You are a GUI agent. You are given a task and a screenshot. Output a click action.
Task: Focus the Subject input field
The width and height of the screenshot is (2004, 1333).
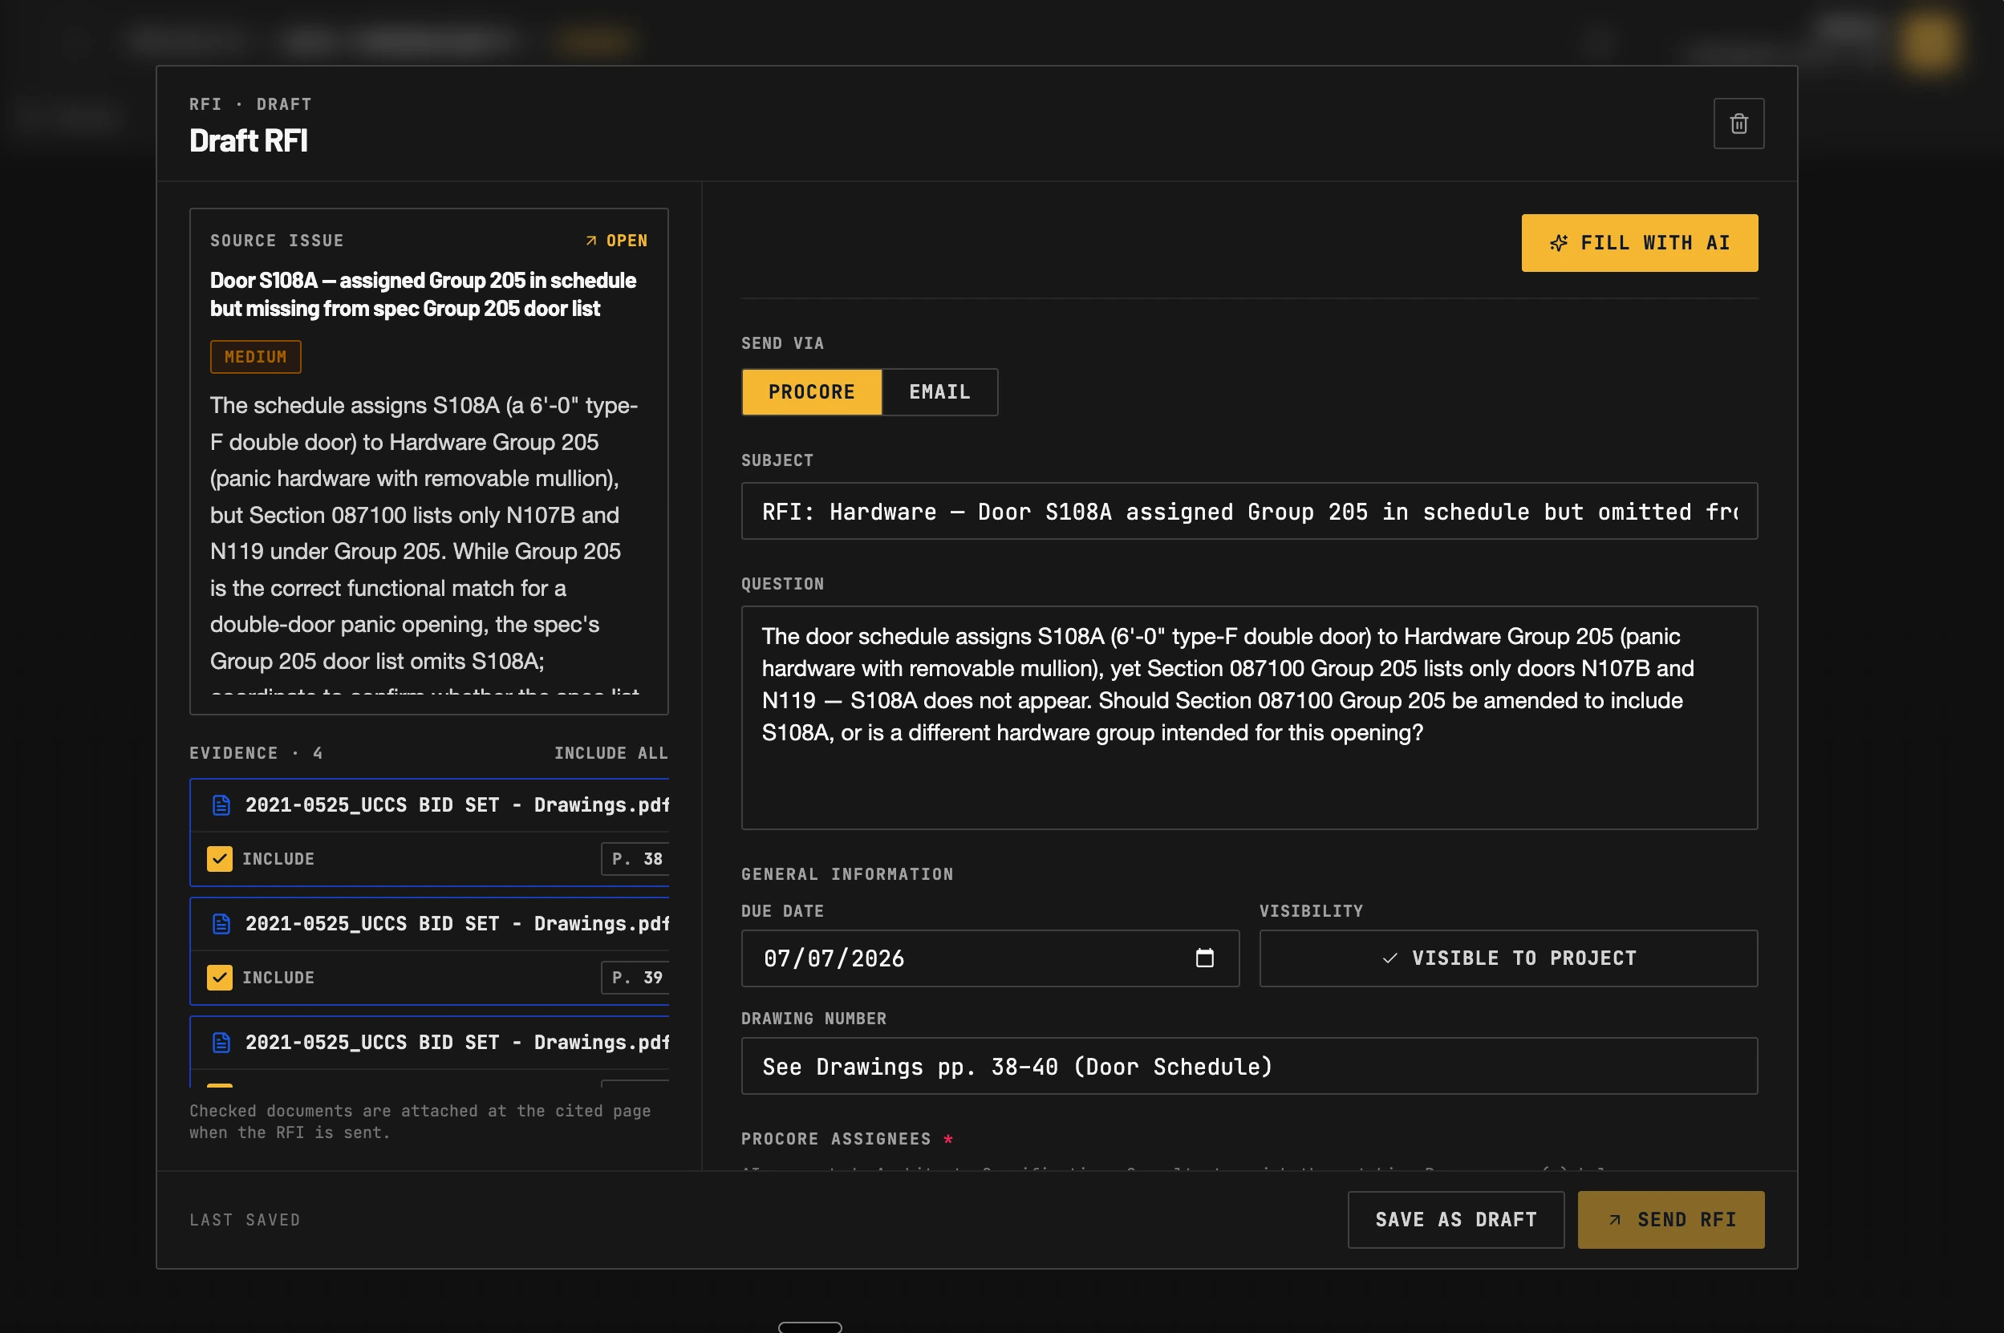1249,511
